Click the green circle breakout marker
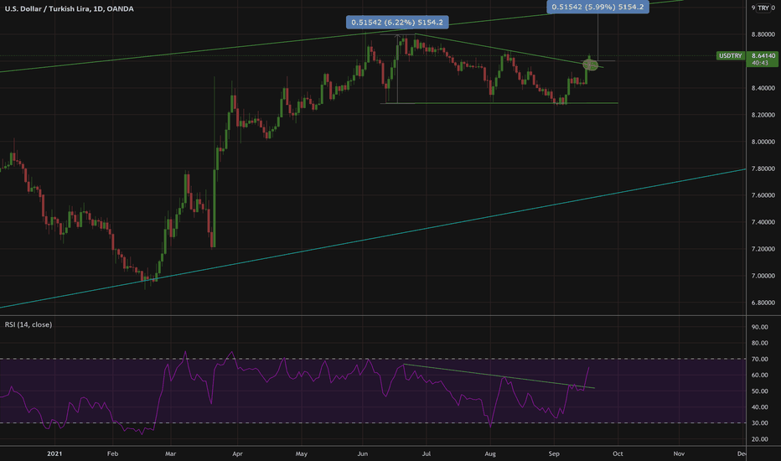This screenshot has width=781, height=461. [590, 65]
